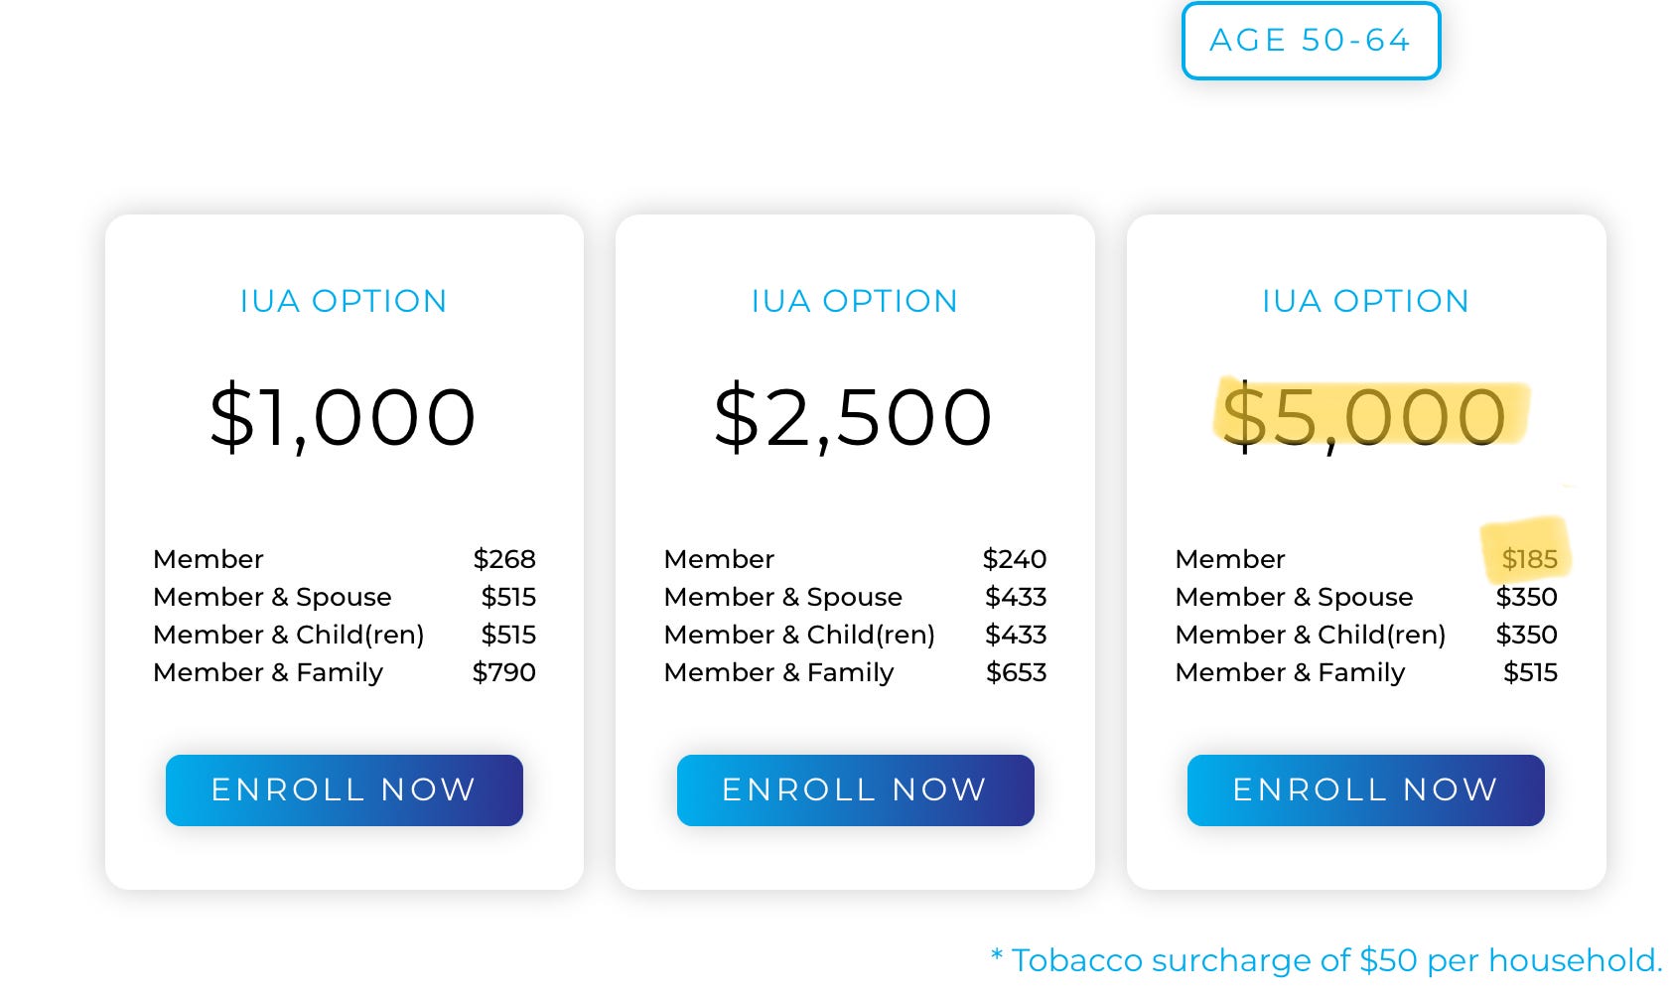Image resolution: width=1672 pixels, height=1000 pixels.
Task: Click the highlighted $185 Member price
Action: click(x=1530, y=559)
